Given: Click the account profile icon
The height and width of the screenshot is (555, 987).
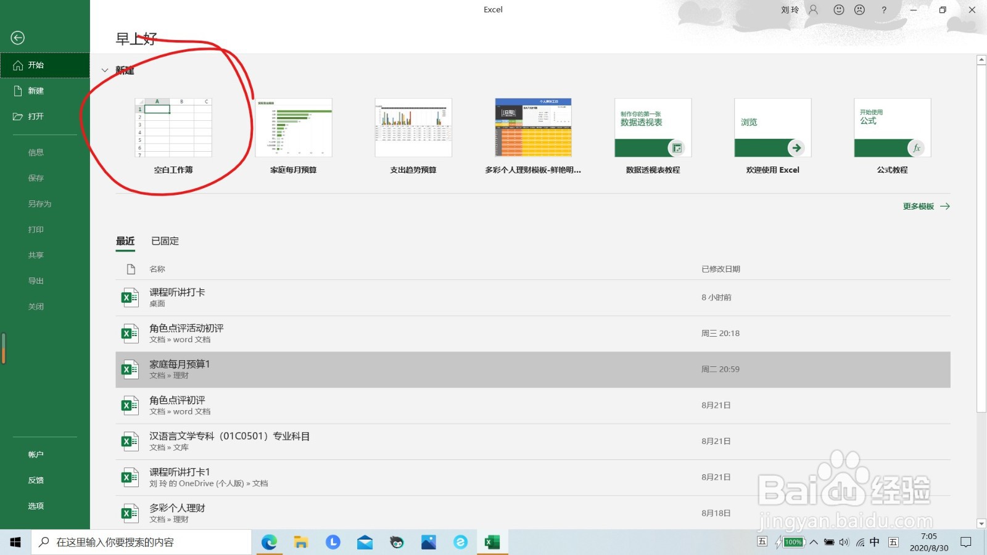Looking at the screenshot, I should click(814, 10).
